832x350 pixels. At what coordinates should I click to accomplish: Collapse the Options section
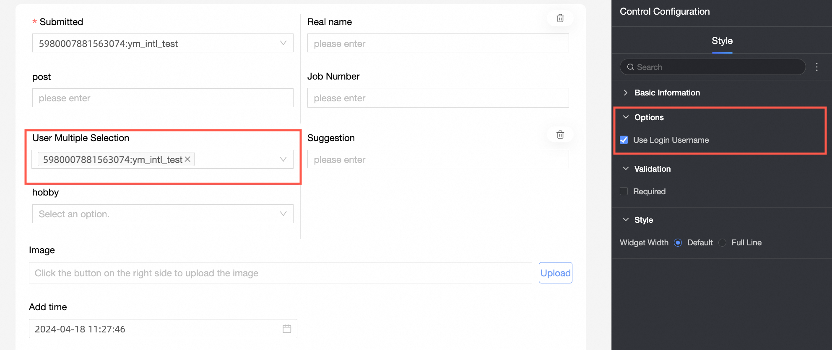click(x=626, y=117)
